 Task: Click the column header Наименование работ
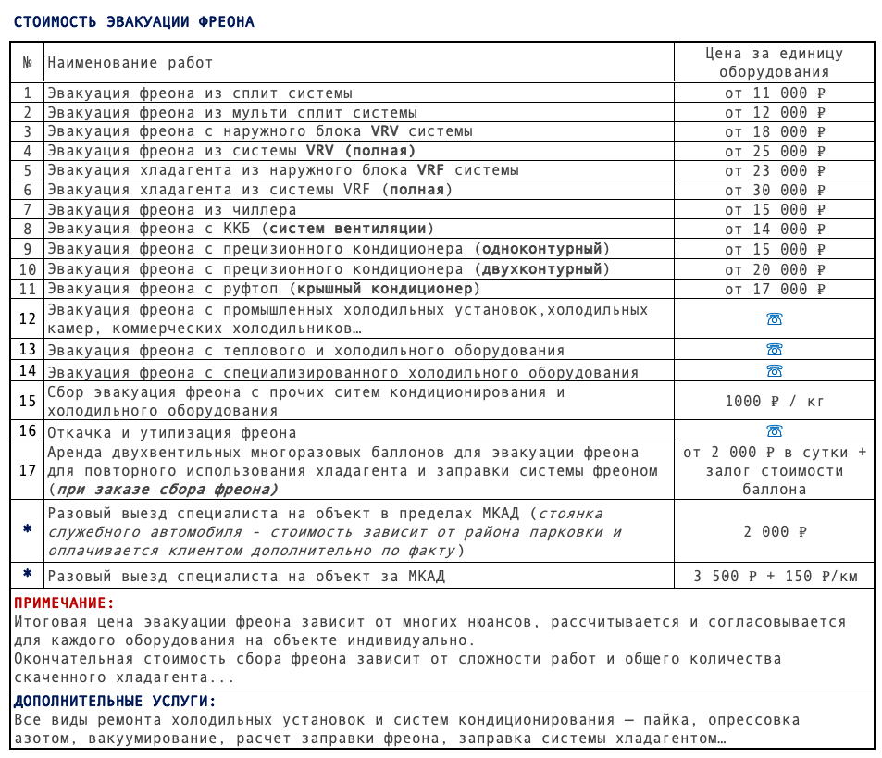[130, 62]
